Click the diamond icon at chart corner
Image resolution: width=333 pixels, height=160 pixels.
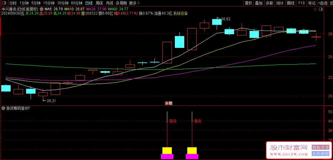point(315,9)
